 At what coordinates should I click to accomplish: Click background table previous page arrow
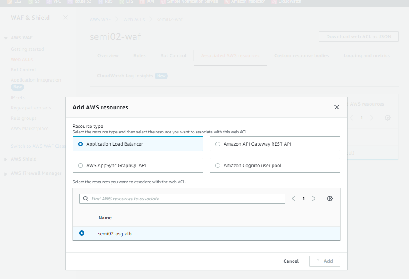coord(351,118)
